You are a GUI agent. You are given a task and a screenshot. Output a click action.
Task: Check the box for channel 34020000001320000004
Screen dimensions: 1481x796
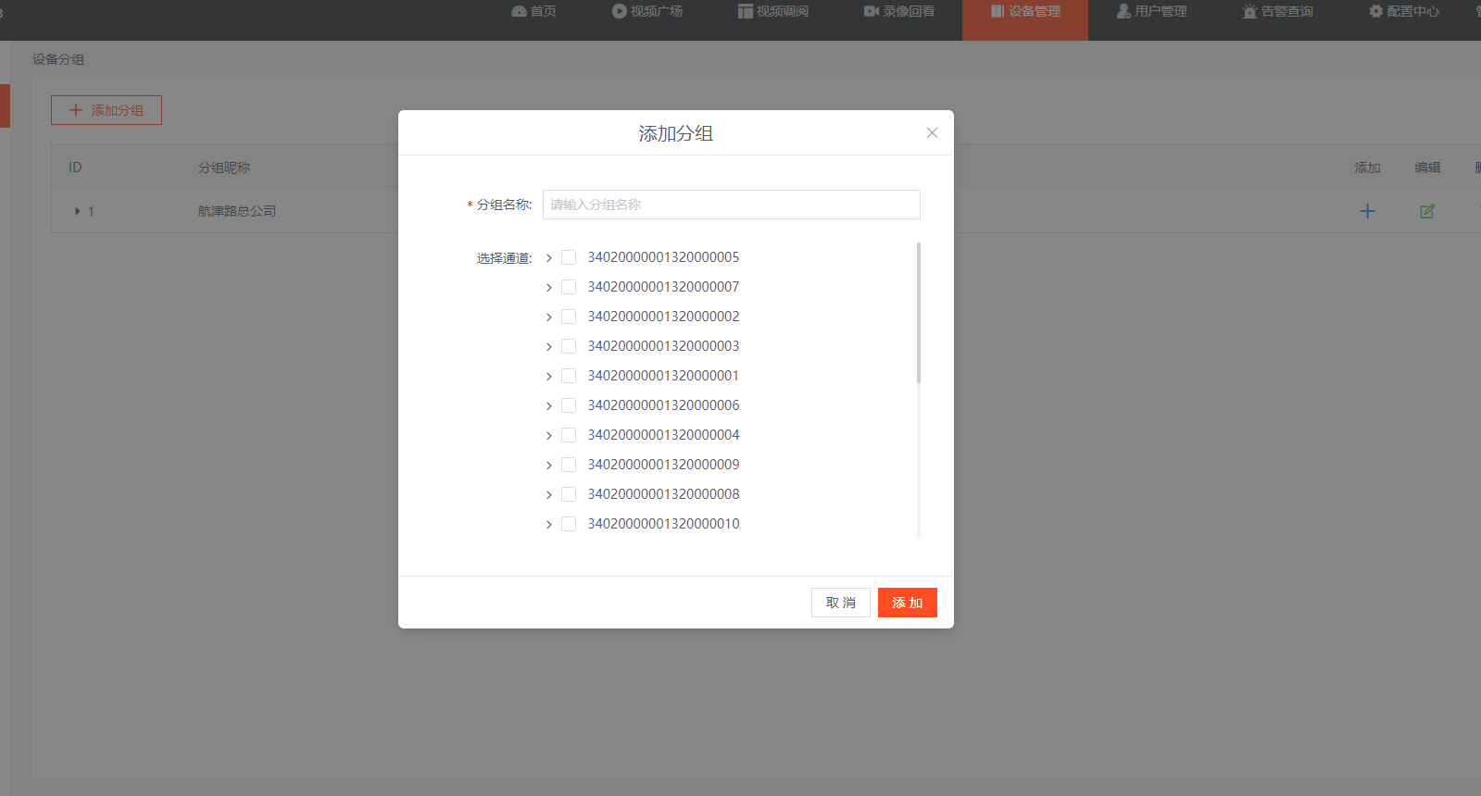[569, 435]
